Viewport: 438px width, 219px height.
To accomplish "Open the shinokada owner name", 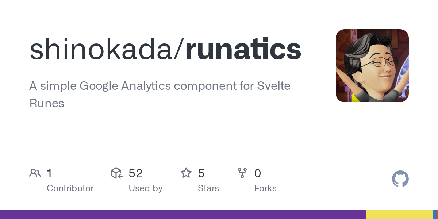I will (x=102, y=50).
